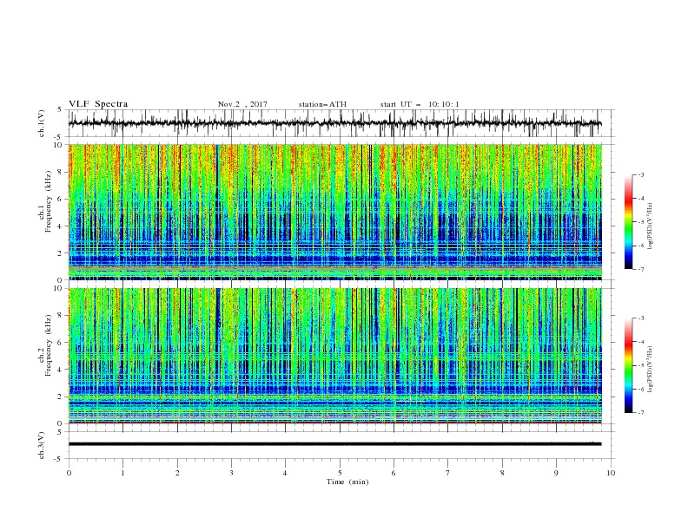This screenshot has height=531, width=688.
Task: Click the "ch.1(V)" waveform axis label
Action: [42, 123]
